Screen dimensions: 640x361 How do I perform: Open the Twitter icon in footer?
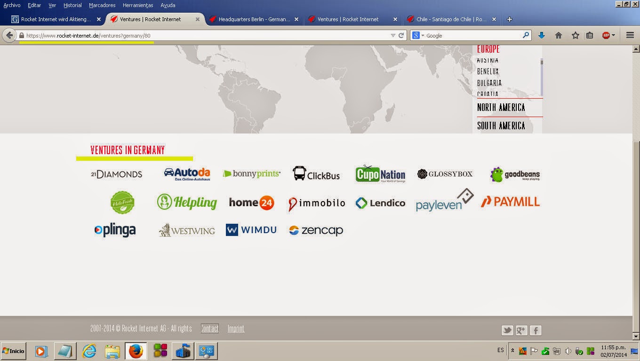507,330
